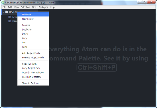This screenshot has height=108, width=157.
Task: Open the View menu
Action: click(17, 7)
